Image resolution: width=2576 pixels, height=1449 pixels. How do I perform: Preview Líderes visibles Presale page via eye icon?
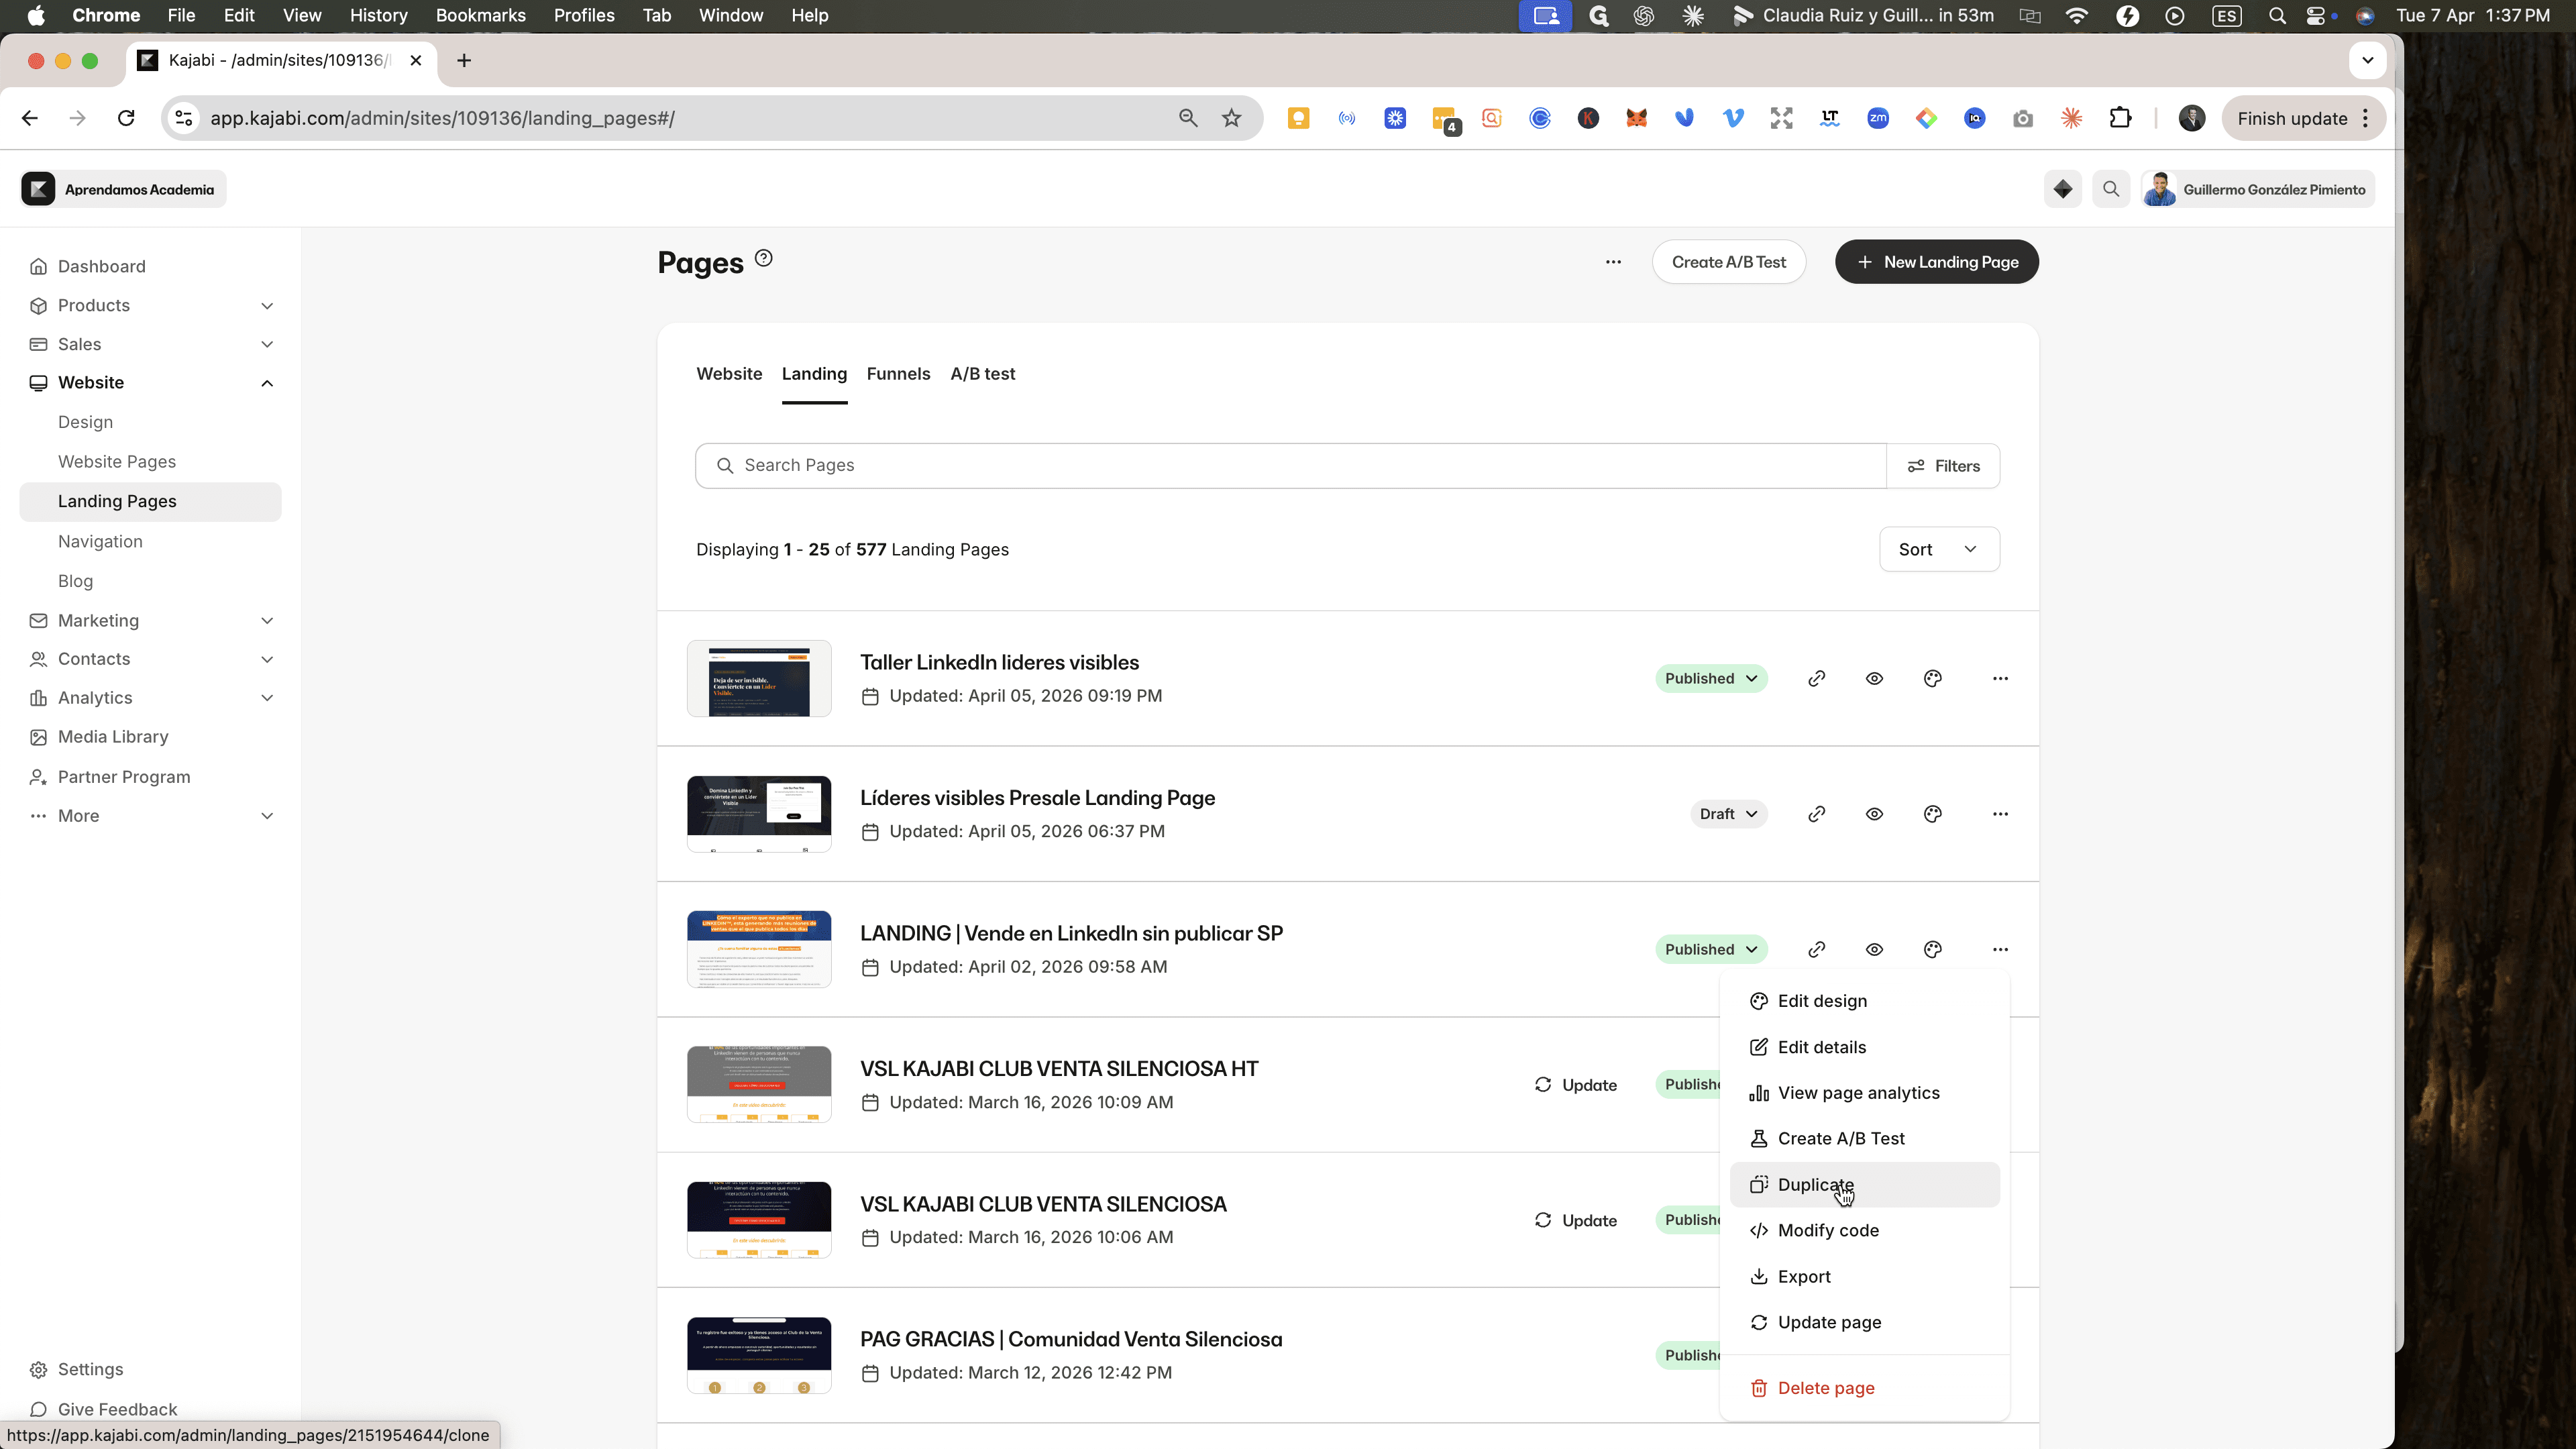[x=1874, y=814]
